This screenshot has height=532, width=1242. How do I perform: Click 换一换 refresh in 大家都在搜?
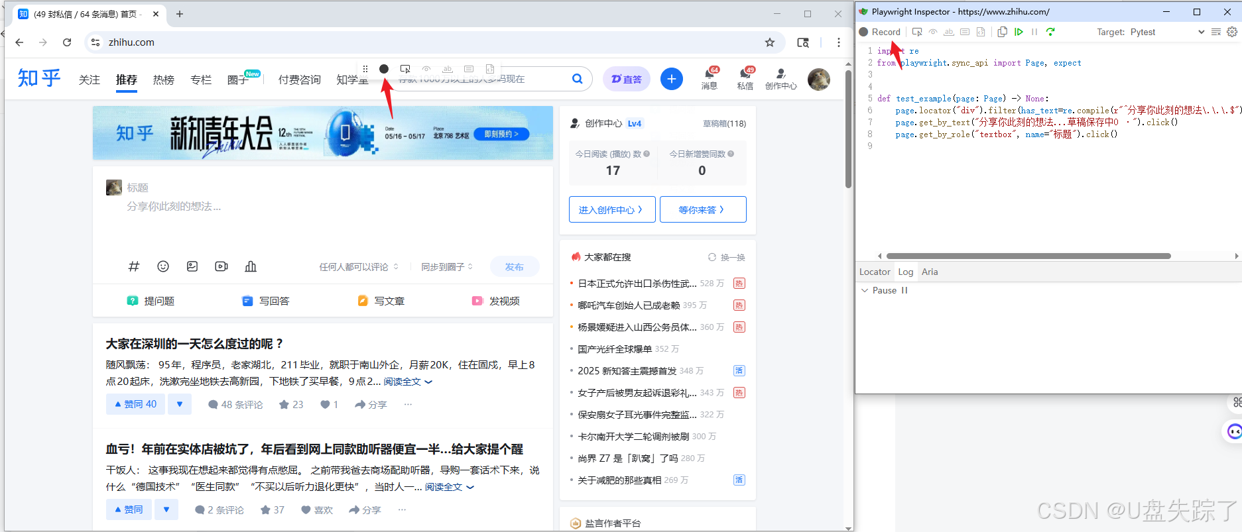[727, 257]
